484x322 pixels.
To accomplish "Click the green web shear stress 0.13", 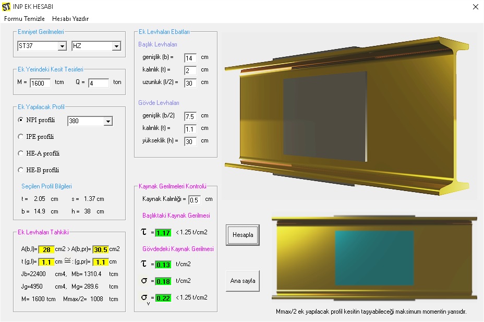I will (x=163, y=265).
